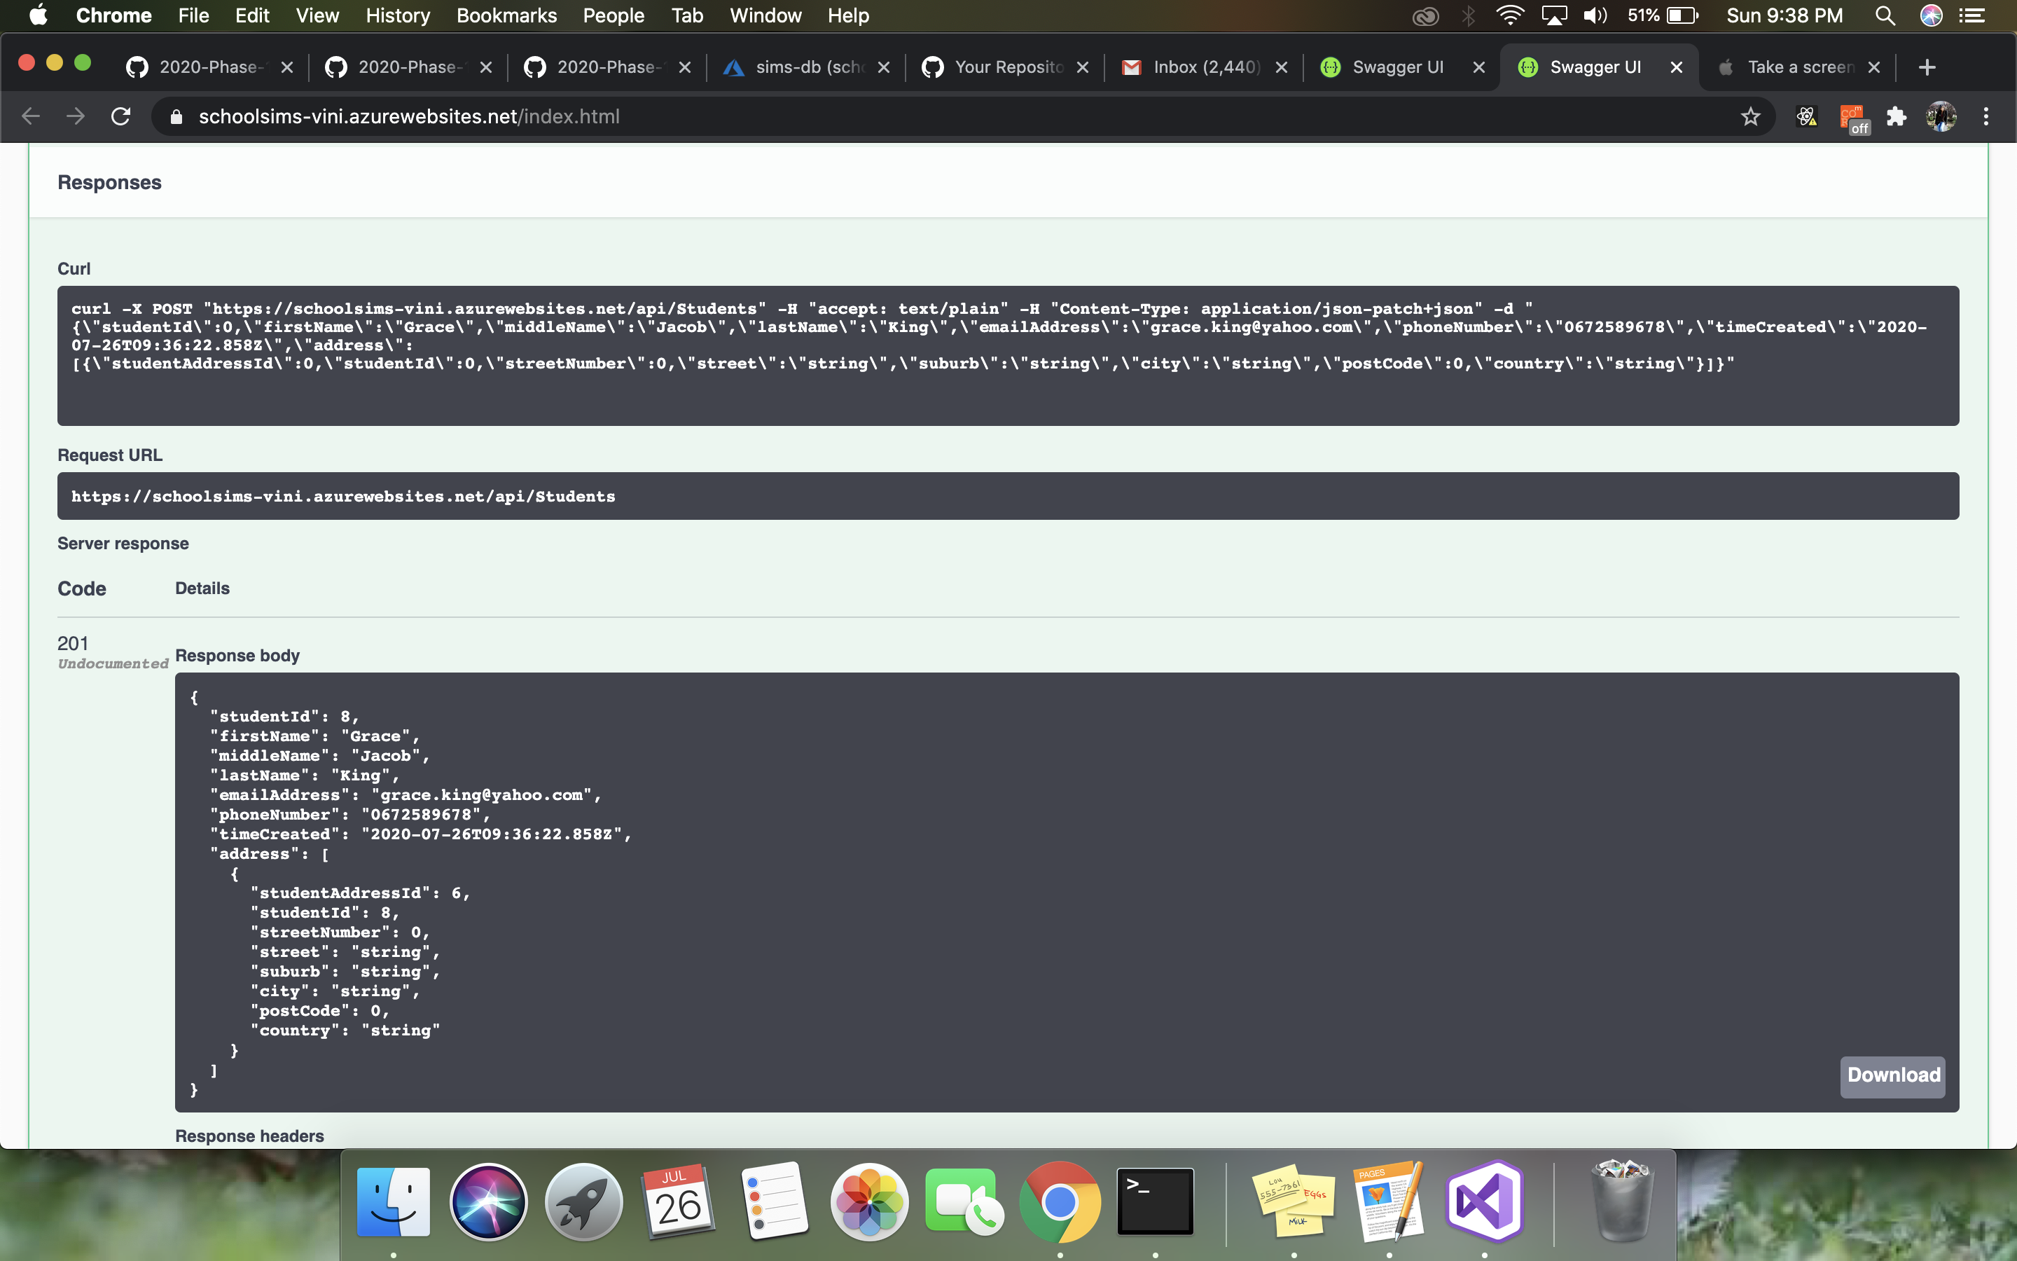2017x1261 pixels.
Task: Open the View menu
Action: coord(317,15)
